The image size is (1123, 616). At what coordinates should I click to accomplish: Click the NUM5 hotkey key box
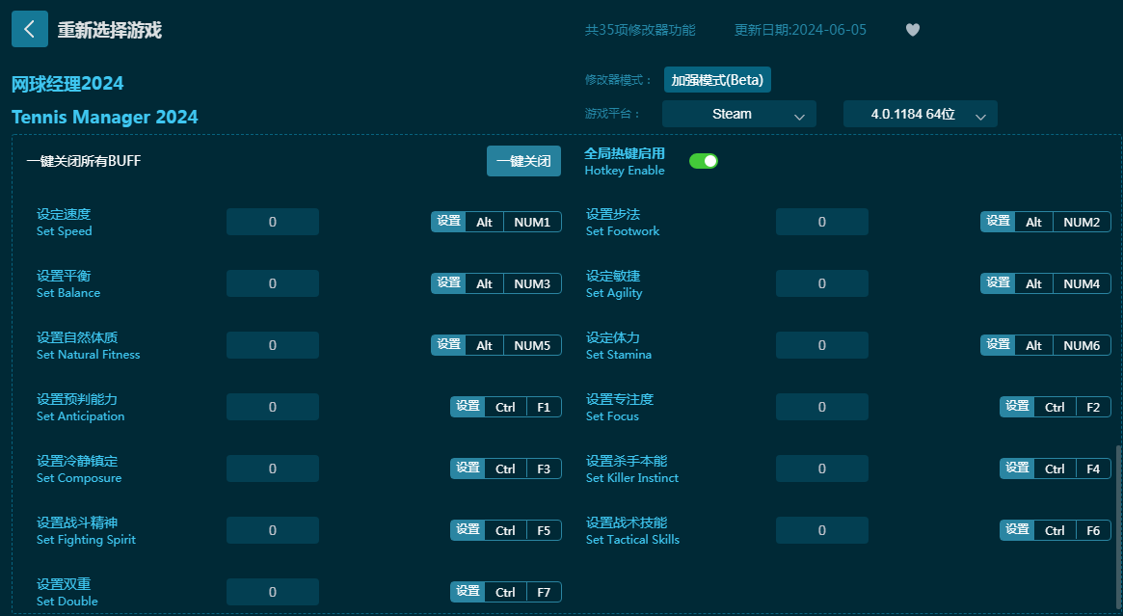click(x=532, y=345)
